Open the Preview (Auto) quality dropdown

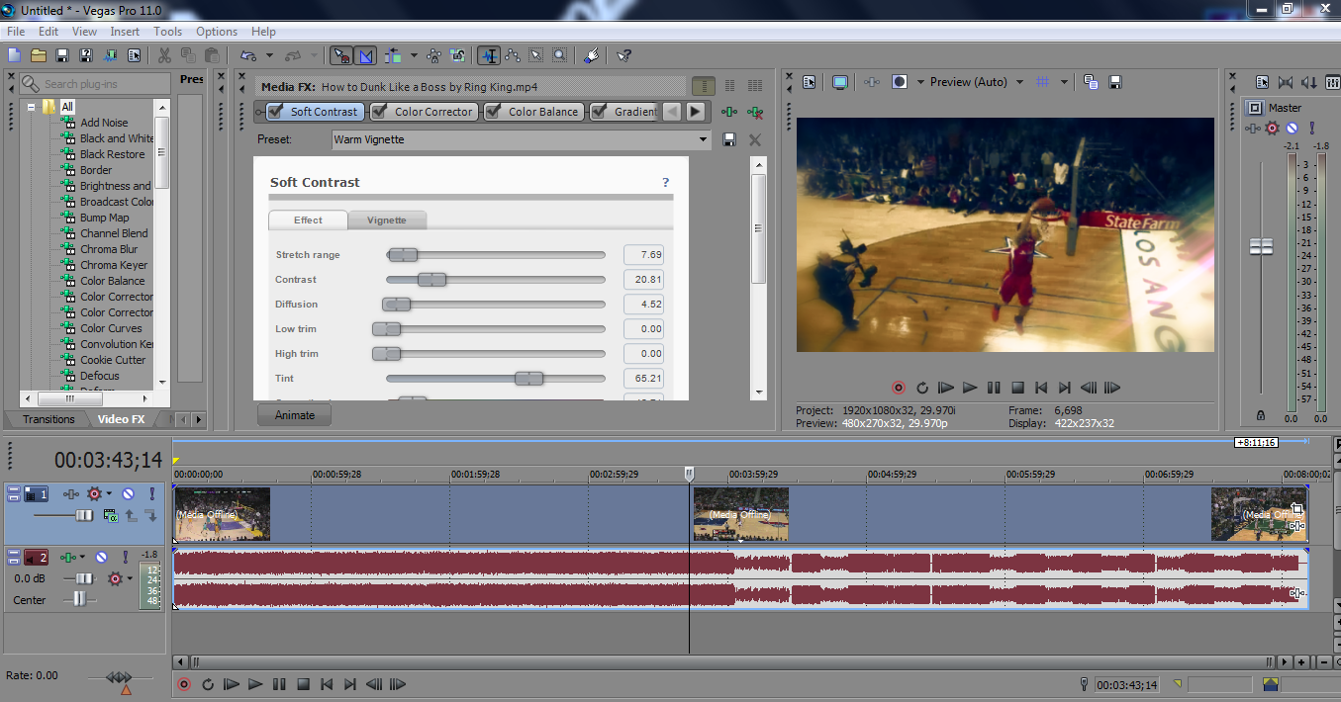coord(1019,82)
